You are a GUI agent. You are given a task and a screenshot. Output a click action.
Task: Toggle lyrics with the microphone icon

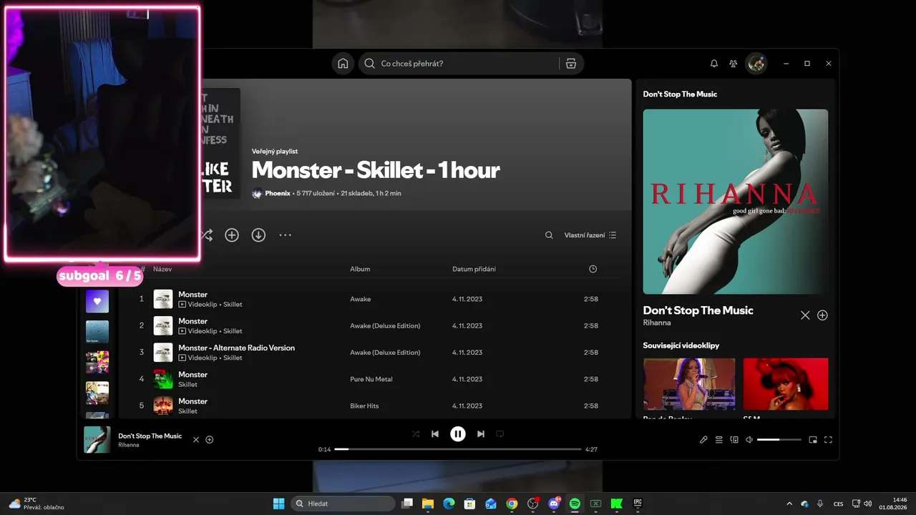(x=703, y=440)
